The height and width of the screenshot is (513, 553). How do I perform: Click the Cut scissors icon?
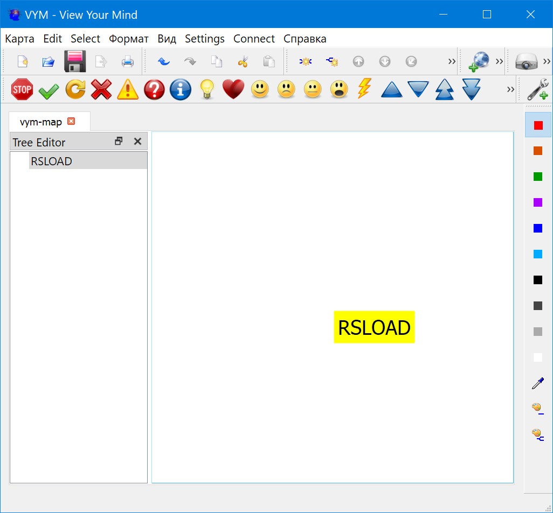243,61
